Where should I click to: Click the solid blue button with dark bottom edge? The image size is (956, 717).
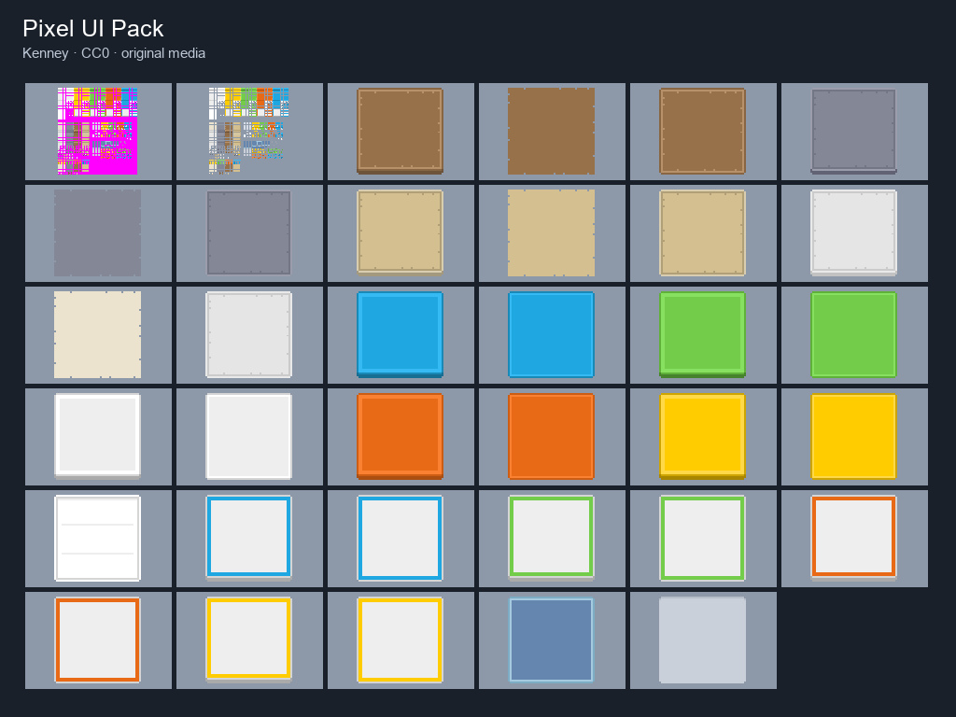[x=400, y=335]
